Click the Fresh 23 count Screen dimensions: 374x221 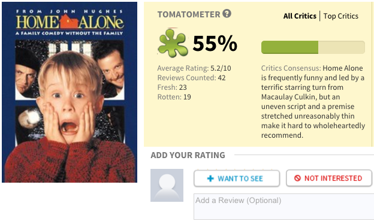click(172, 87)
